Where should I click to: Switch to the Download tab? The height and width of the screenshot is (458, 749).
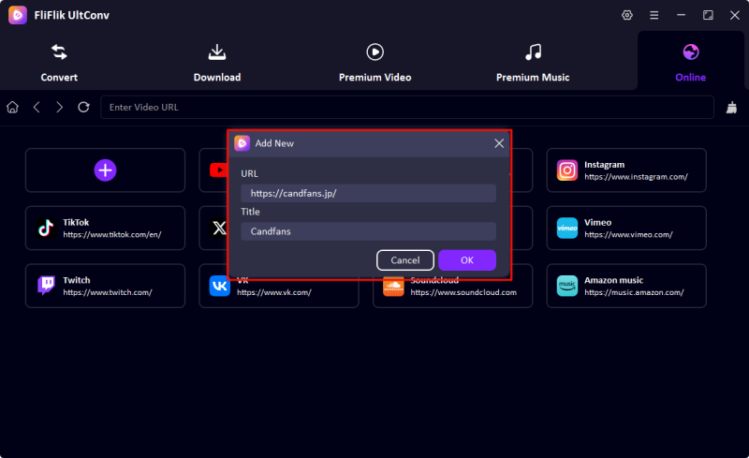tap(217, 63)
